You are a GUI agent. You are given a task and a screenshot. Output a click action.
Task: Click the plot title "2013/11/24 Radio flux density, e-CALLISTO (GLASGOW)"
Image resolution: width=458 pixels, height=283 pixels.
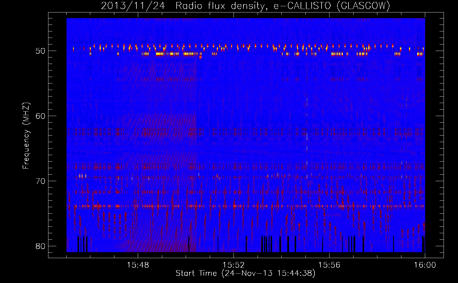[x=245, y=6]
